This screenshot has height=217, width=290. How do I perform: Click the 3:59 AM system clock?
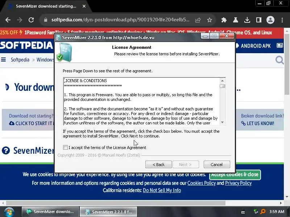pos(277,212)
